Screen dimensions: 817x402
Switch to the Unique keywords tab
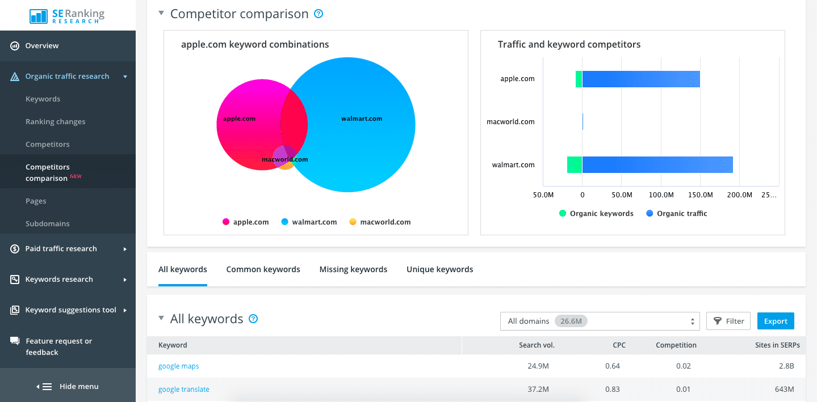click(x=439, y=269)
